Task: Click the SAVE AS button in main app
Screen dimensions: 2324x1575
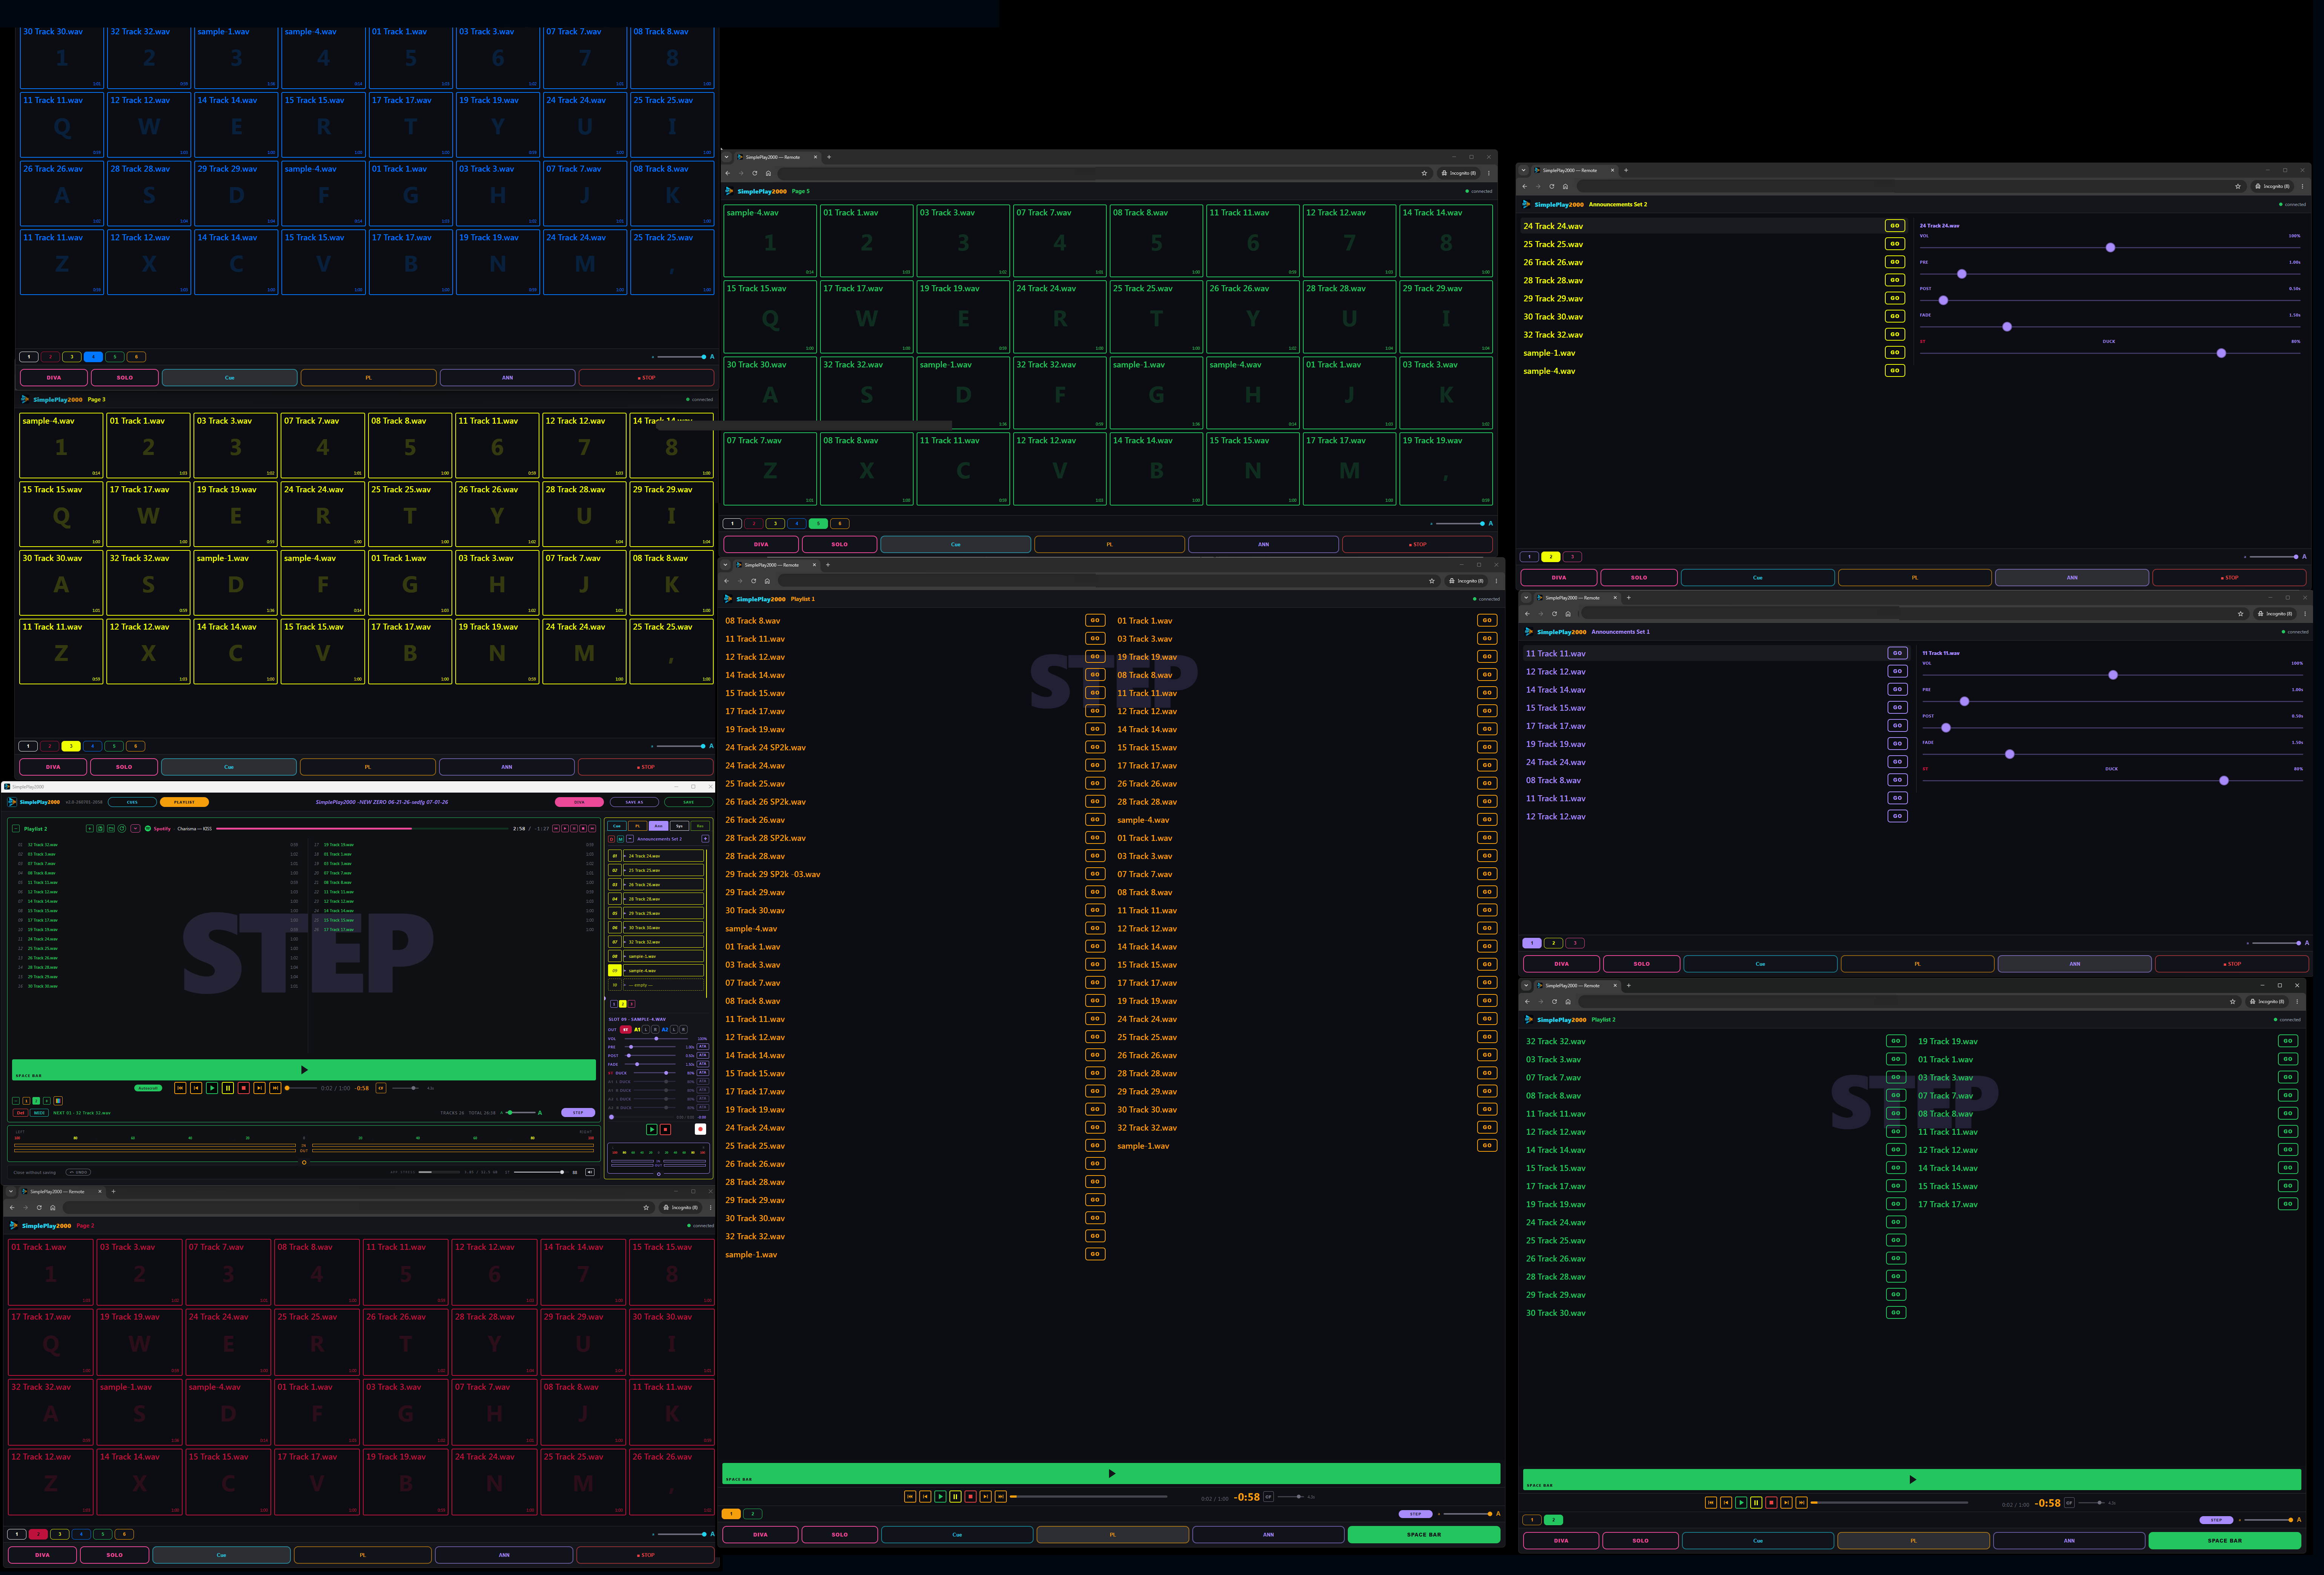Action: 635,802
